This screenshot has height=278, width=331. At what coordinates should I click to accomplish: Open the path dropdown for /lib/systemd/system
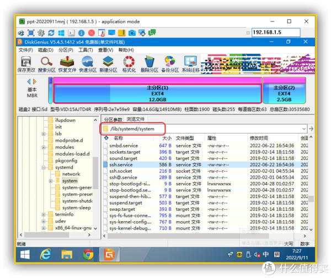pyautogui.click(x=304, y=129)
